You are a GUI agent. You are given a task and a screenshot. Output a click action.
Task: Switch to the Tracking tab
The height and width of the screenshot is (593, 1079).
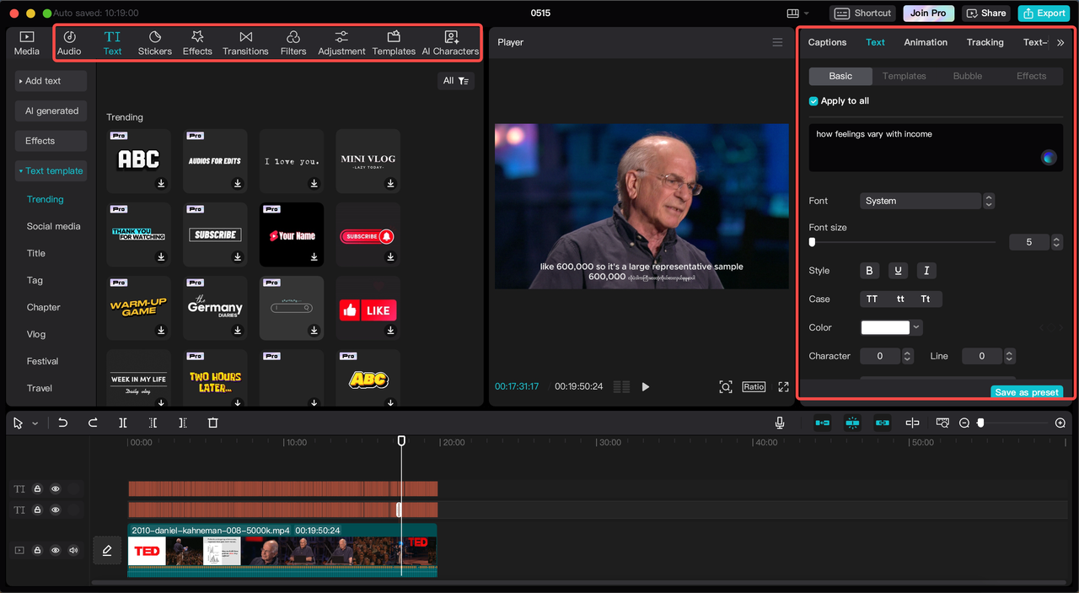pos(985,42)
